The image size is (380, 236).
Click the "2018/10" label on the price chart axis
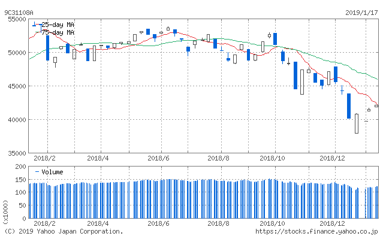pos(272,158)
